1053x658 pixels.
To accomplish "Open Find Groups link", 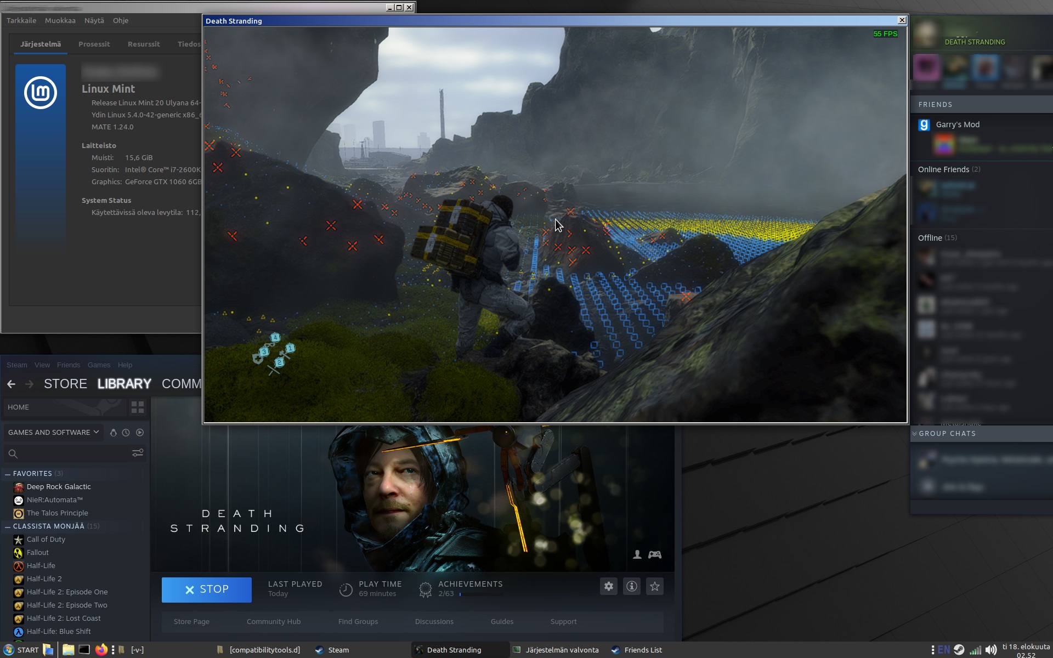I will click(358, 621).
